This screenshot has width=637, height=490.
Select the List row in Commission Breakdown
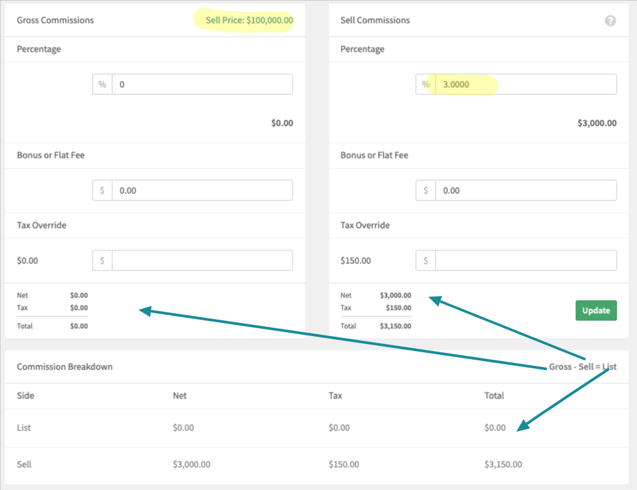coord(316,428)
